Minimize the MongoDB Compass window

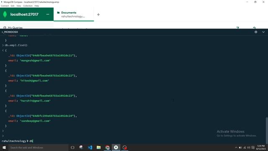tap(247, 2)
